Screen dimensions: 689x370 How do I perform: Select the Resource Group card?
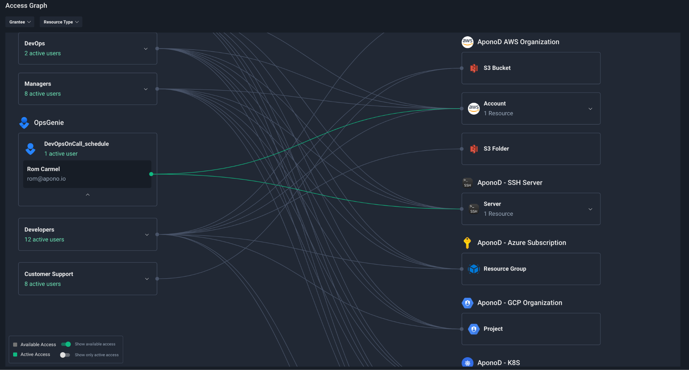[531, 269]
